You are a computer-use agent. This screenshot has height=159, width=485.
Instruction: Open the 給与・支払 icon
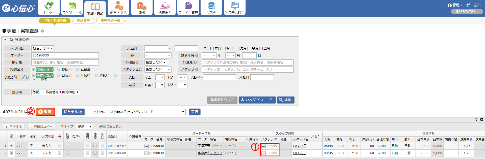[x=118, y=8]
